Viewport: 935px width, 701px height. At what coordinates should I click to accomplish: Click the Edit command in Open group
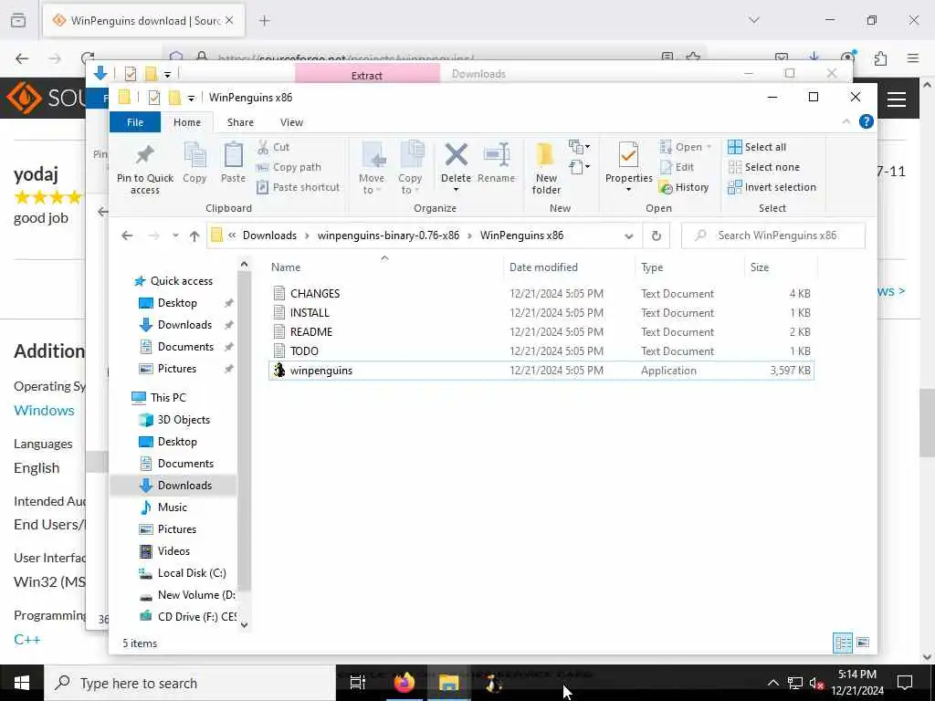(677, 167)
